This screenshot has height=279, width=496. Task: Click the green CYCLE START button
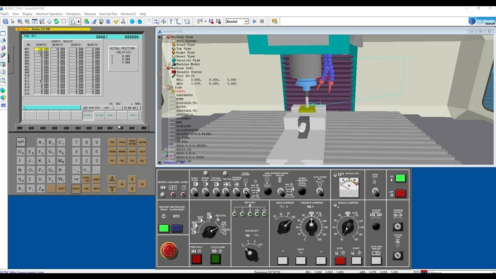point(216,259)
